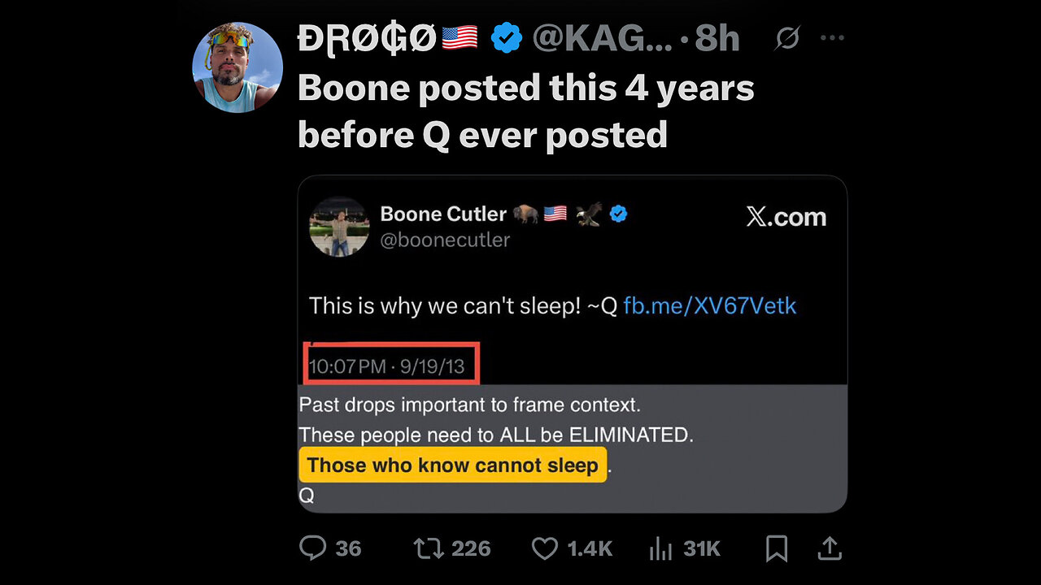The height and width of the screenshot is (585, 1041).
Task: Like the post with heart icon
Action: (545, 548)
